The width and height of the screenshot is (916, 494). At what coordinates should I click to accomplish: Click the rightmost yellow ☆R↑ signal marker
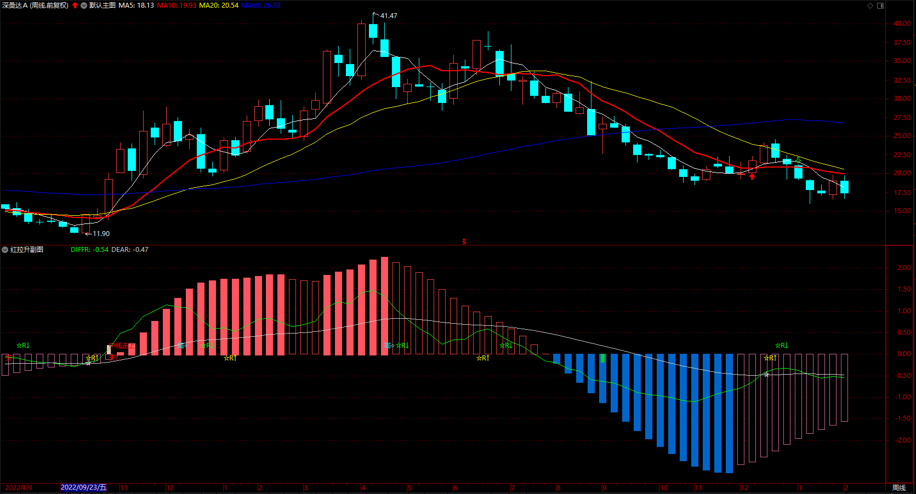tap(770, 358)
